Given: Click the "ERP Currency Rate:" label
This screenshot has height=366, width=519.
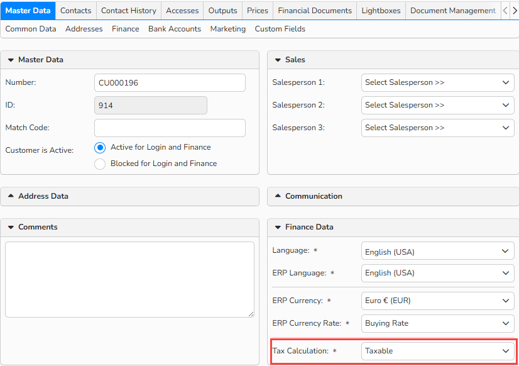Looking at the screenshot, I should [307, 323].
